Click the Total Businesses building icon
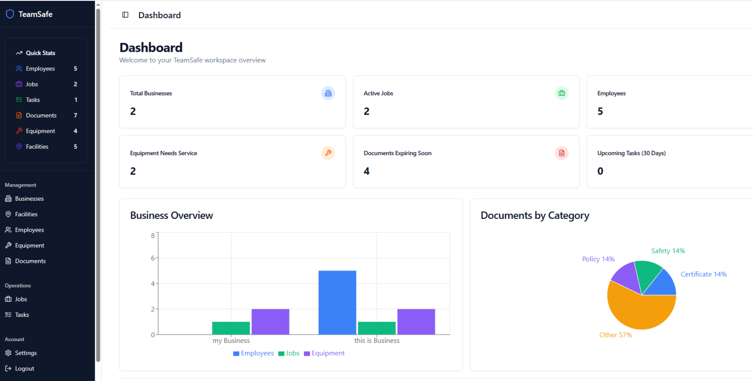The width and height of the screenshot is (753, 381). 328,93
